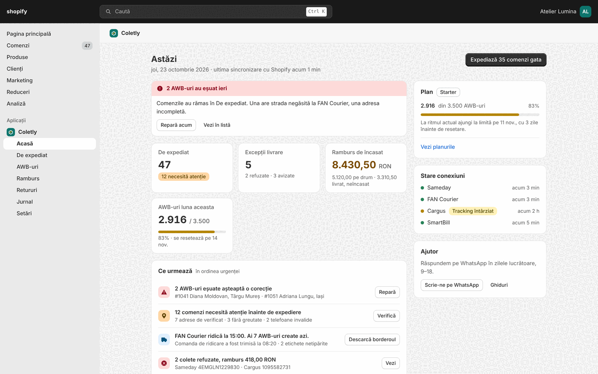Open Comenzi in the sidebar
Image resolution: width=598 pixels, height=374 pixels.
coord(49,46)
